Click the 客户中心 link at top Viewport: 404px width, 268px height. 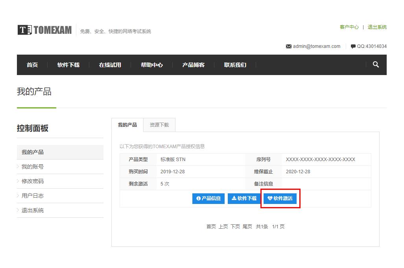(349, 27)
